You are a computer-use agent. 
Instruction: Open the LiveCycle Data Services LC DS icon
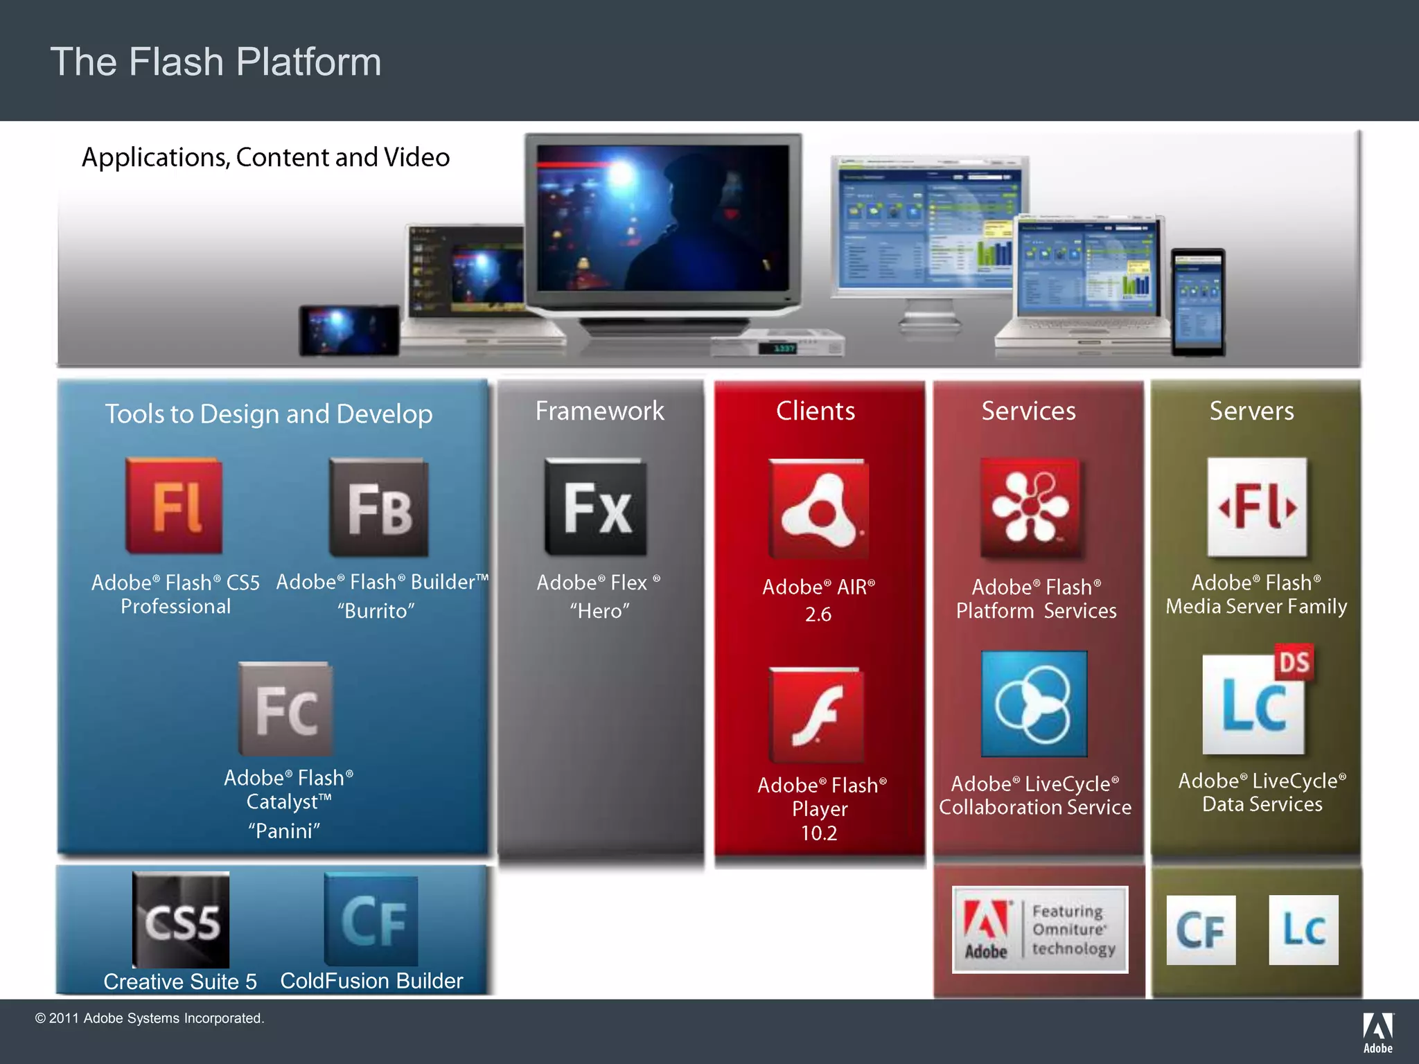pos(1258,700)
